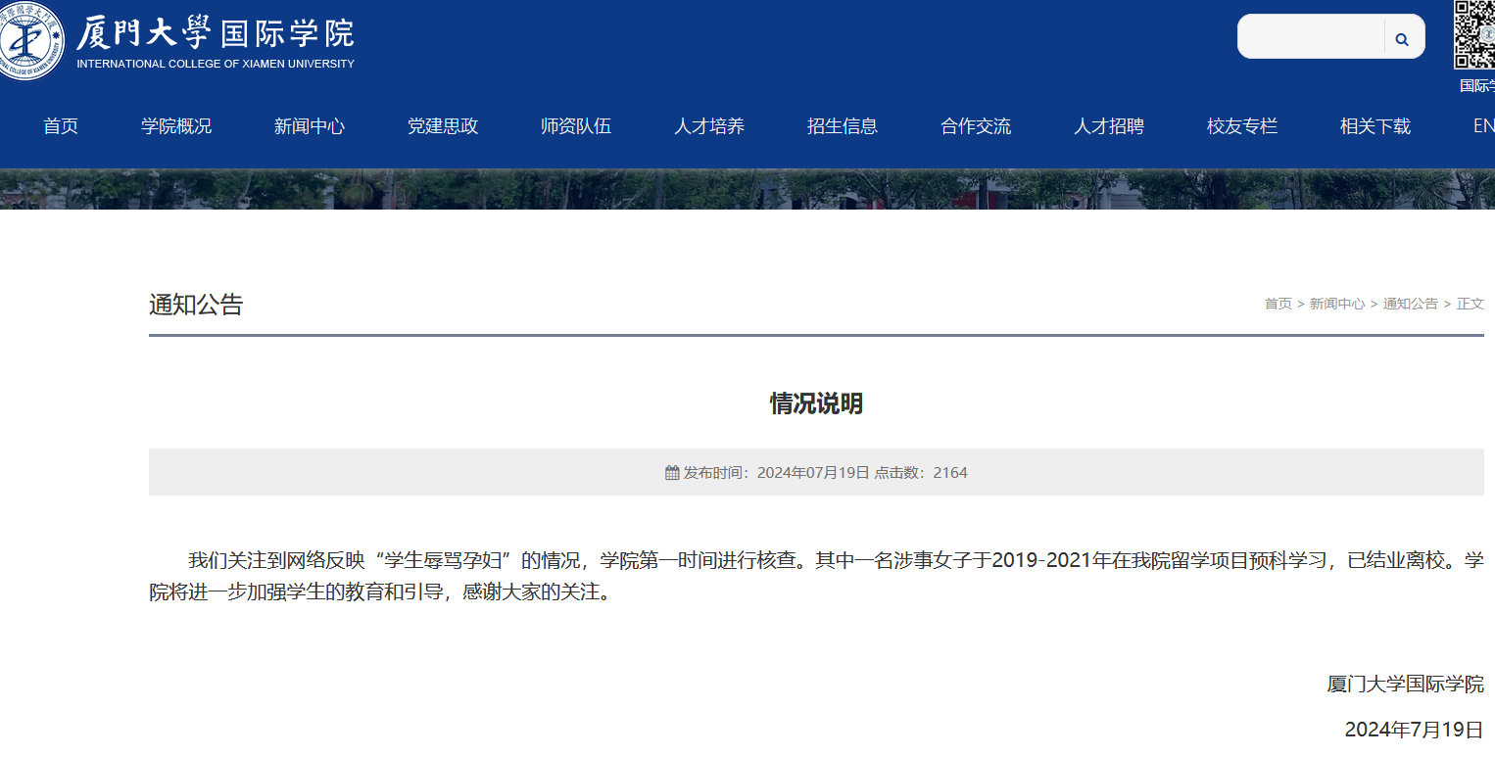Viewport: 1495px width, 757px height.
Task: Click the 新闻中心 breadcrumb link
Action: tap(1337, 304)
